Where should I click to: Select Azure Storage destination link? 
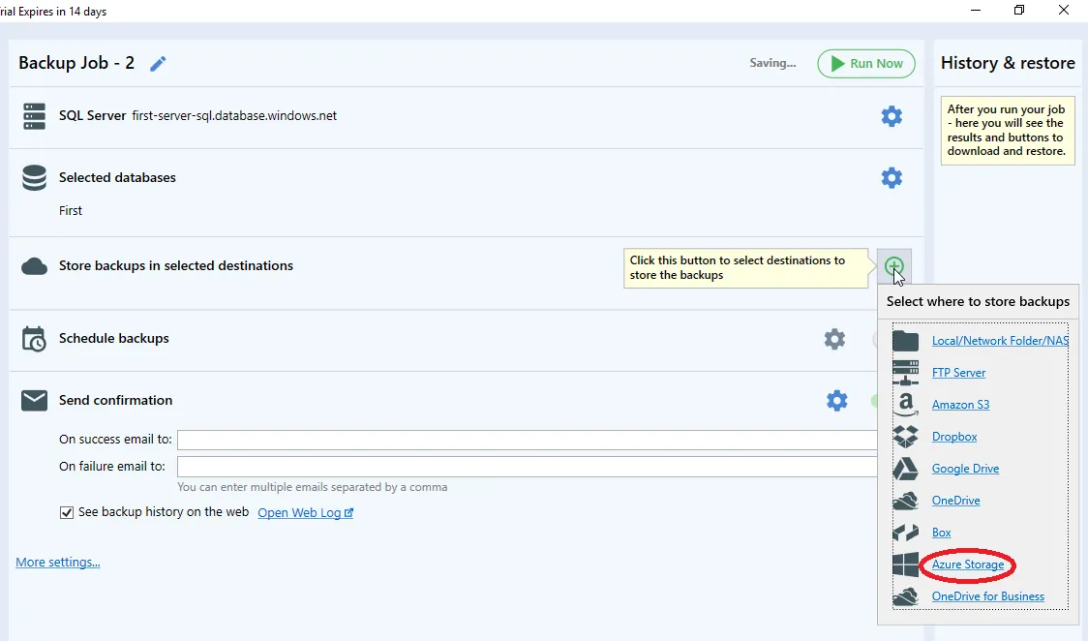pos(967,564)
